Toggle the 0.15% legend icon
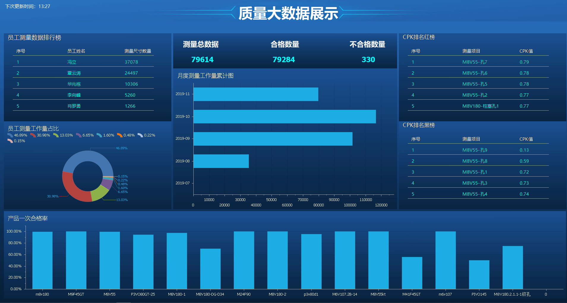567x303 pixels. pos(9,141)
